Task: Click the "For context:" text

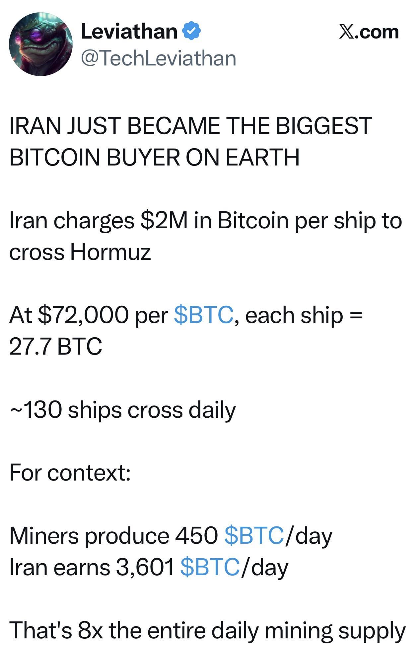Action: [x=70, y=472]
